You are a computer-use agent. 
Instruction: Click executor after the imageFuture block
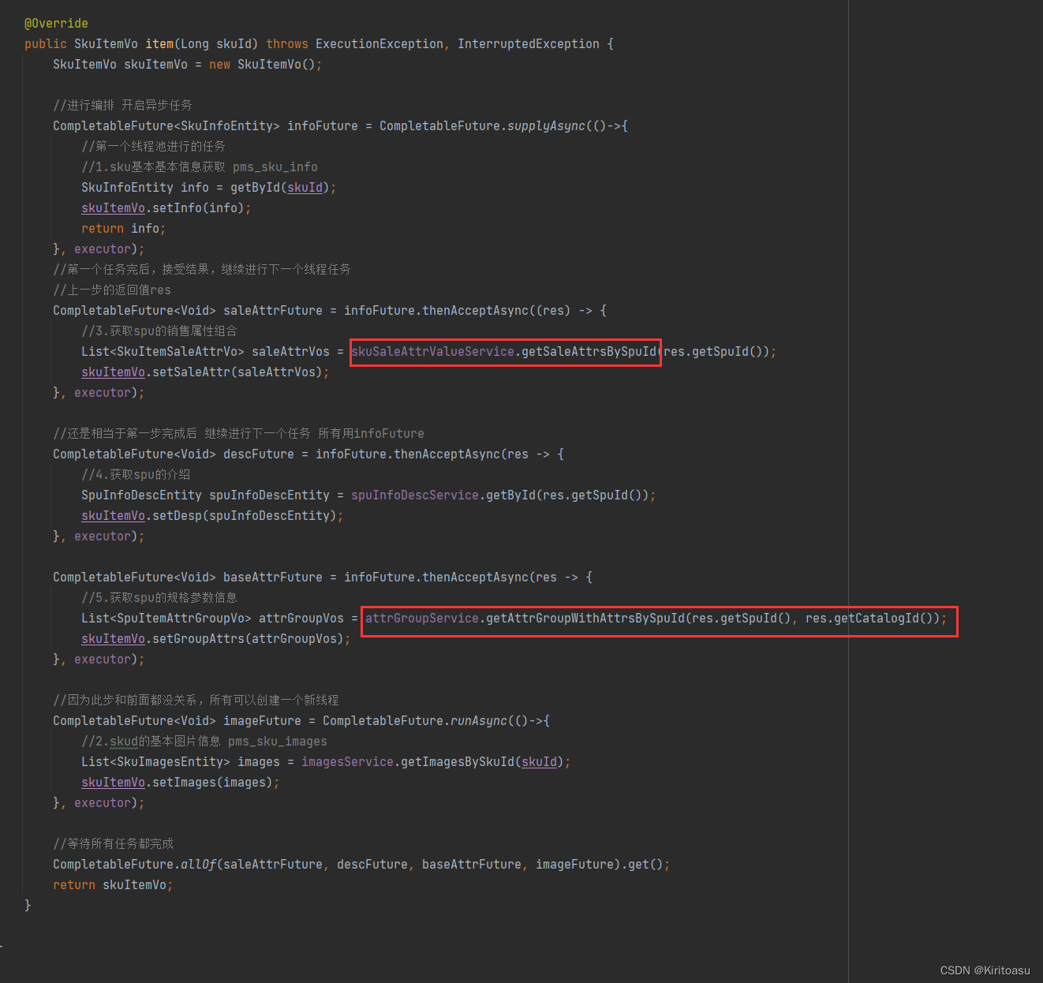[103, 803]
